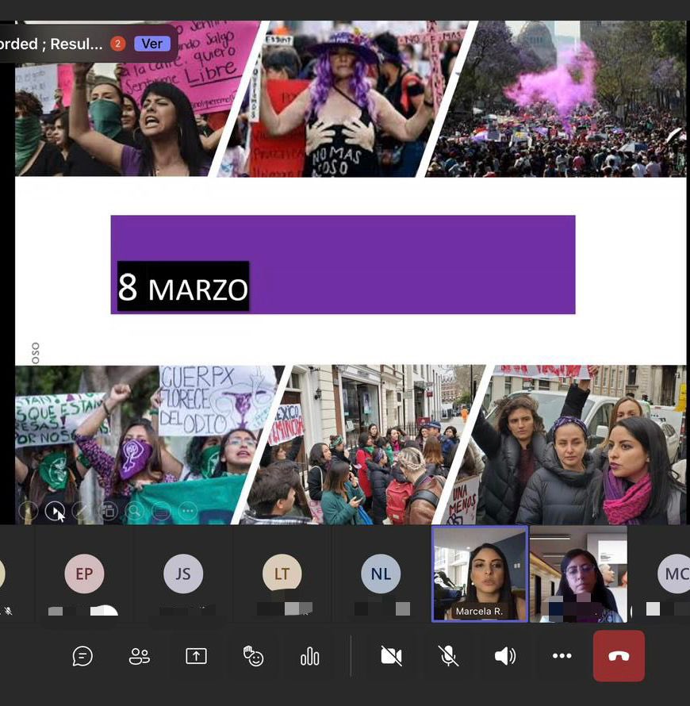
Task: Turn on the camera
Action: 391,656
